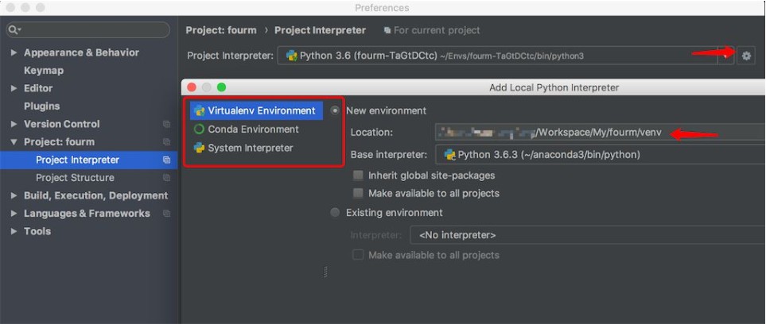Click the gear icon beside Project Interpreter
This screenshot has height=324, width=766.
pos(746,56)
